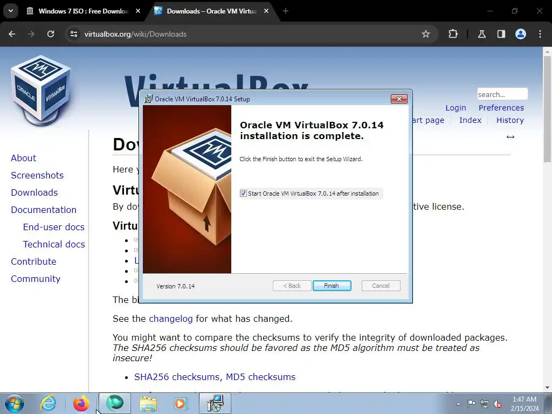
Task: Open Chrome three-dot menu
Action: tap(540, 34)
